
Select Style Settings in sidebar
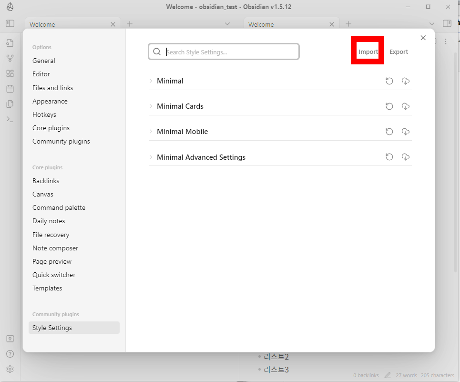coord(74,328)
